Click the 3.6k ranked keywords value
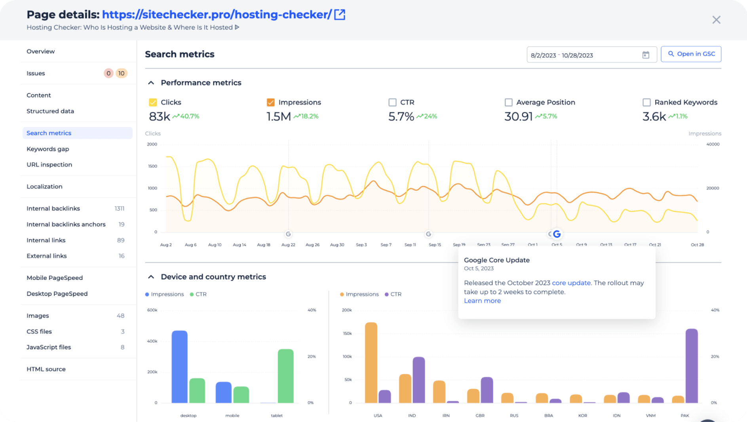 654,116
